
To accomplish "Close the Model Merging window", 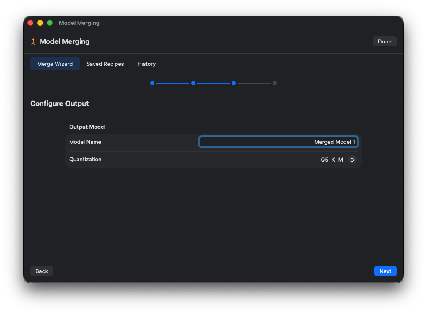I will pos(30,23).
